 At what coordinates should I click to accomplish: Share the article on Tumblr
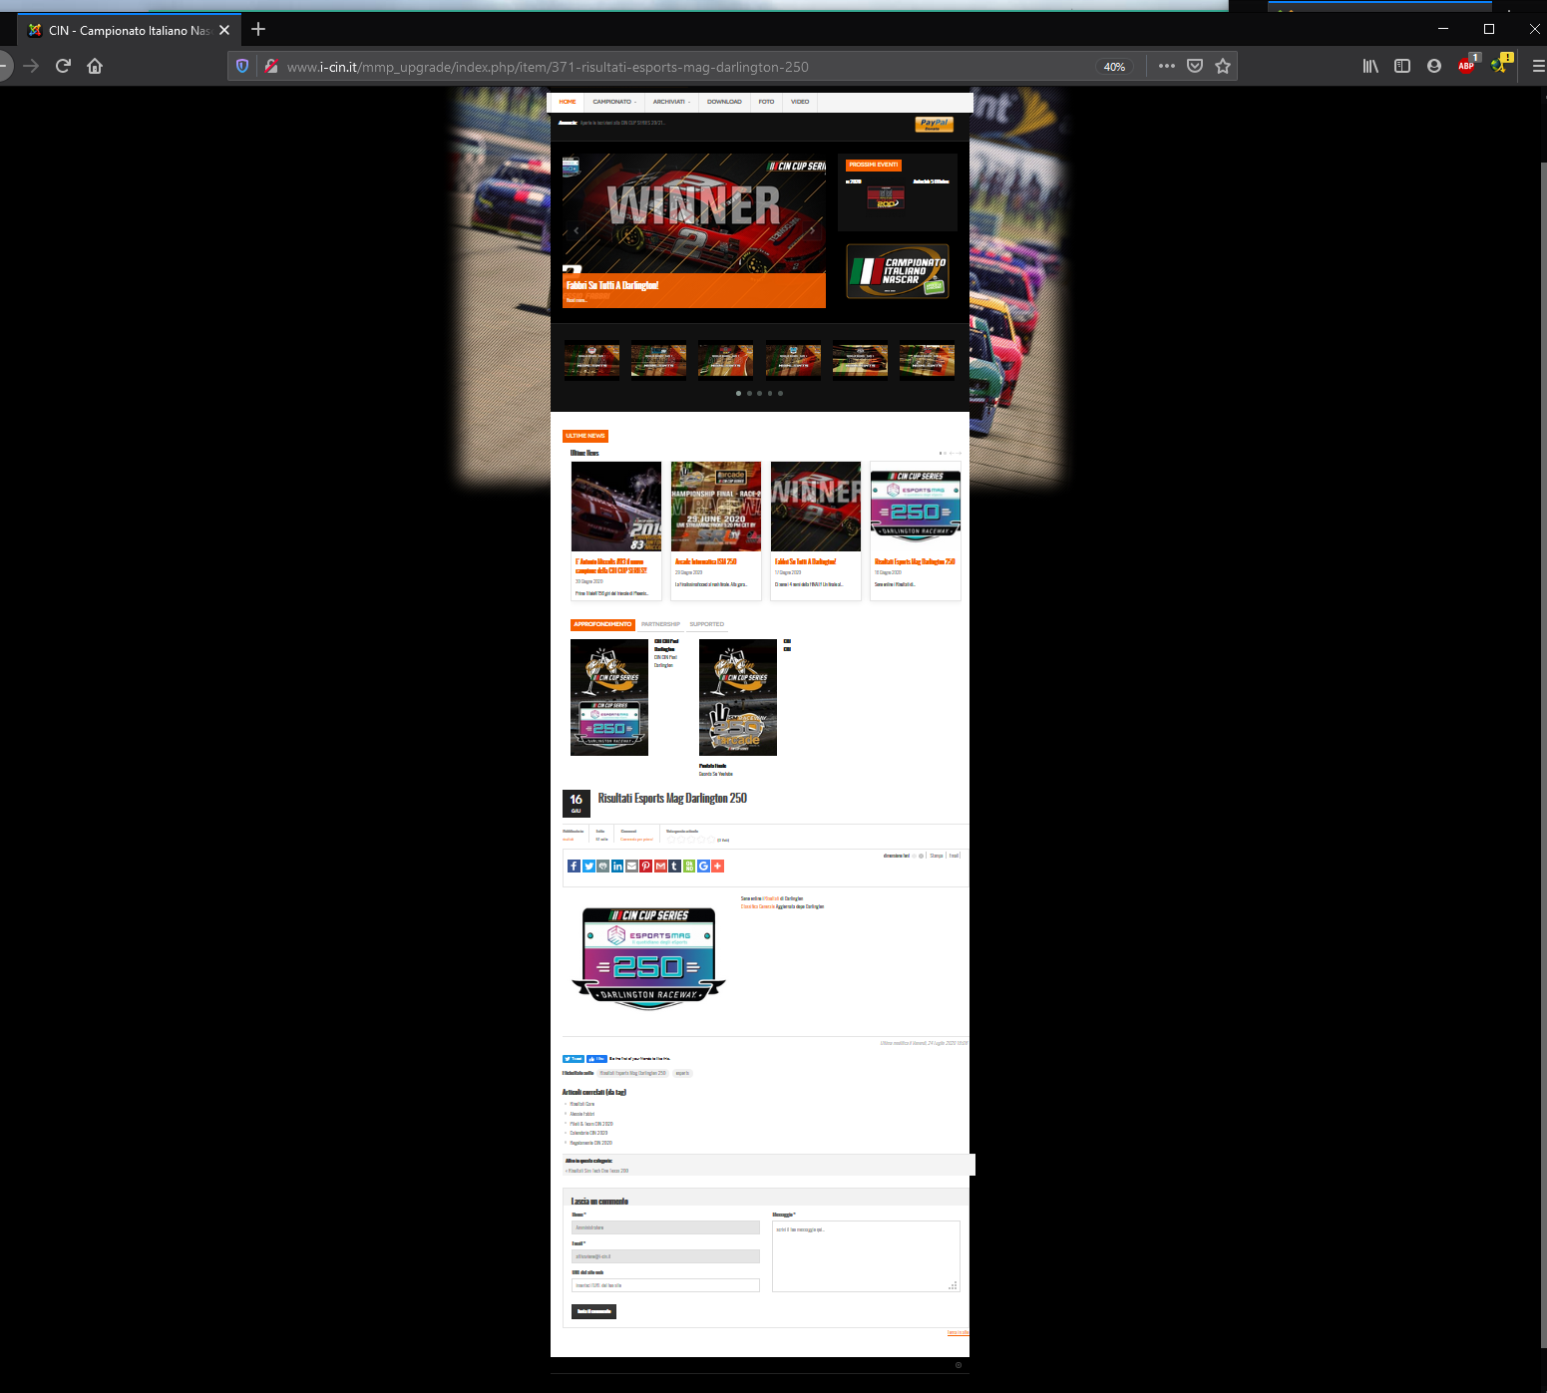coord(674,867)
